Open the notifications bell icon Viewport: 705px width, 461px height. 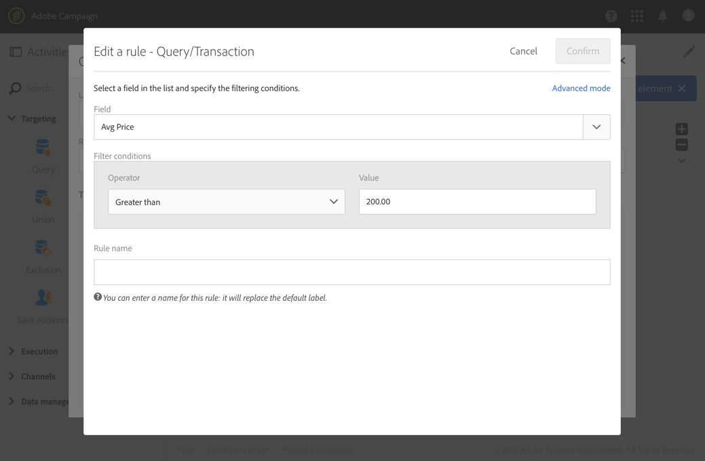[662, 16]
